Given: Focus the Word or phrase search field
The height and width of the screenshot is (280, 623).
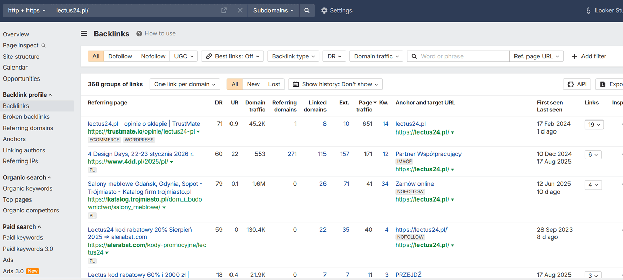Looking at the screenshot, I should coord(458,56).
